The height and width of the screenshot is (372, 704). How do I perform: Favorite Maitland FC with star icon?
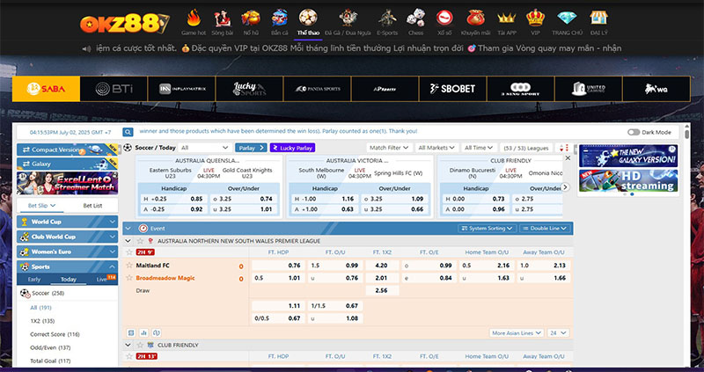[128, 266]
